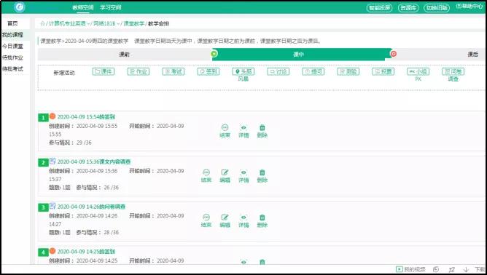
Task: Click participation count 29 /36
Action: point(84,143)
